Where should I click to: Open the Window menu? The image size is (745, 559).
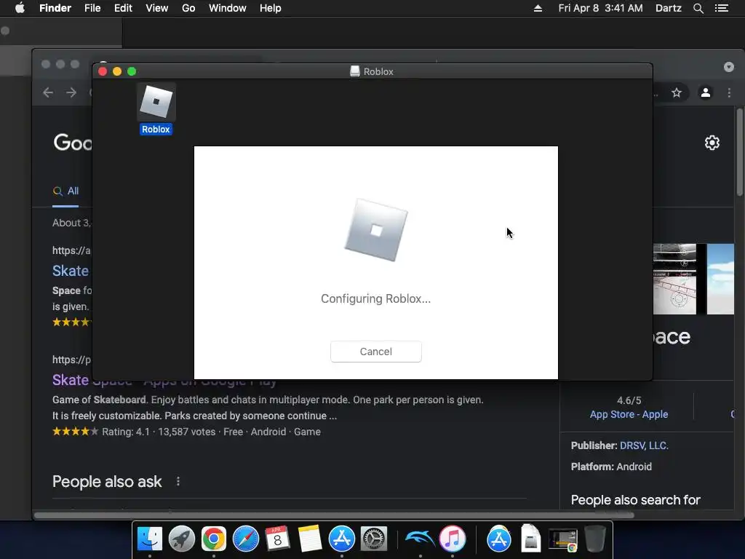coord(228,8)
